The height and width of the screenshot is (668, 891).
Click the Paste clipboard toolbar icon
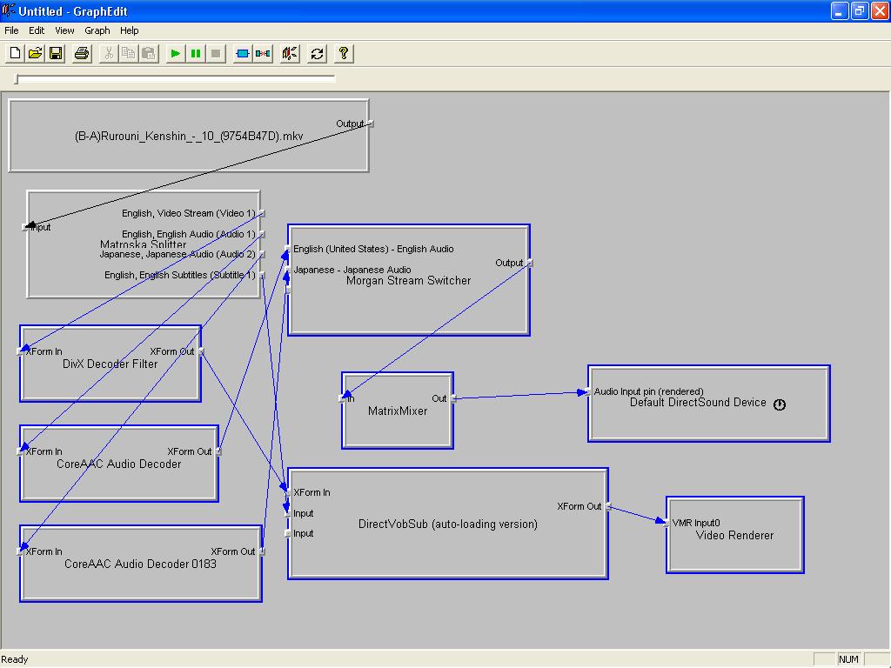tap(149, 53)
